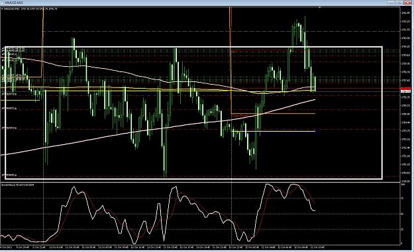Click the red pivot text label under the orange line
414x252 pixels.
[x=240, y=116]
